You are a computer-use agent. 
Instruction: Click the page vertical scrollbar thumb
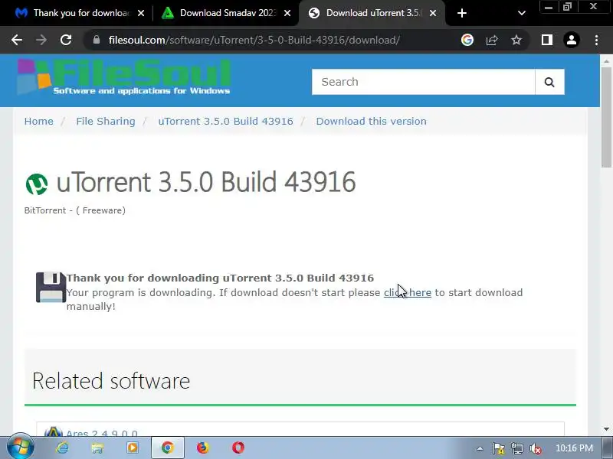coord(606,117)
